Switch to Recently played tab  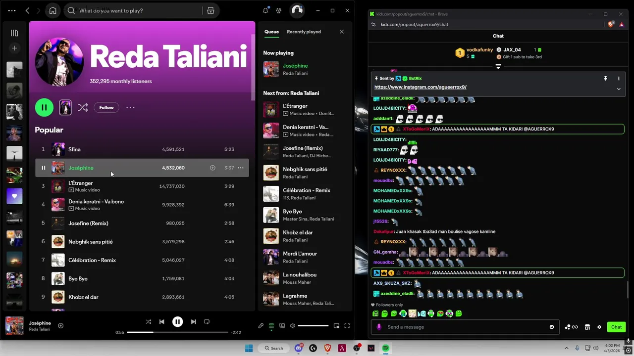[x=304, y=32]
